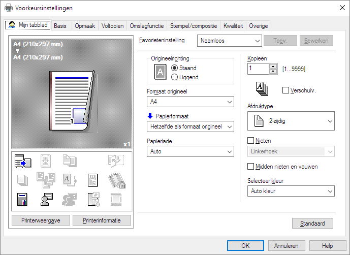Open the Kwaliteit tab
This screenshot has width=350, height=255.
click(233, 26)
